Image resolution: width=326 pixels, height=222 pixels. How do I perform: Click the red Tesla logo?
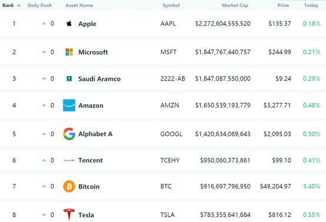tap(69, 214)
